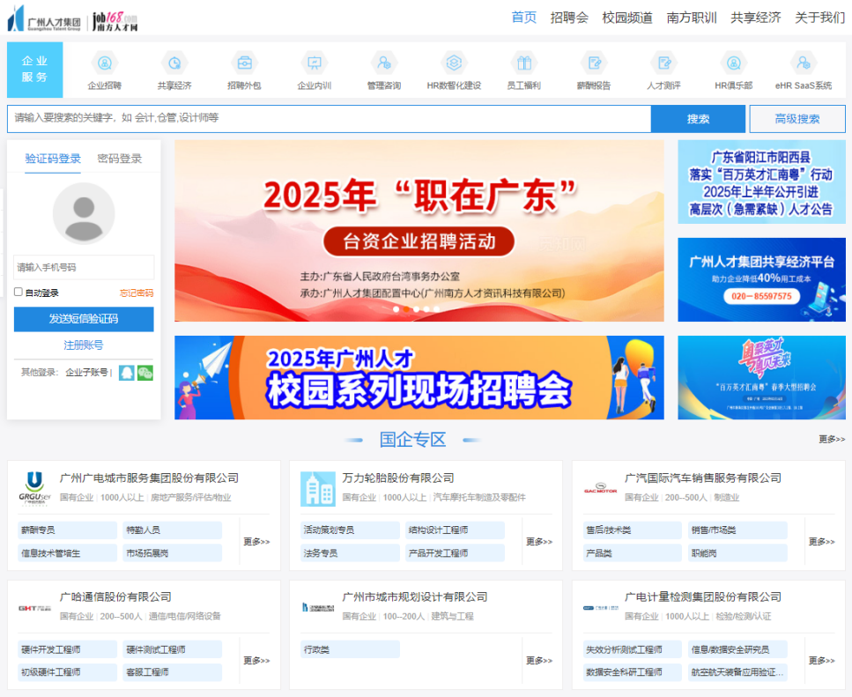Open the 职在广东 main banner
This screenshot has height=697, width=852.
(x=419, y=231)
